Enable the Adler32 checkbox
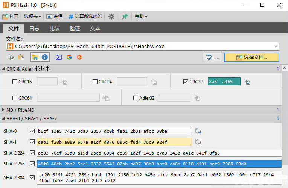This screenshot has height=188, width=288. coord(136,98)
